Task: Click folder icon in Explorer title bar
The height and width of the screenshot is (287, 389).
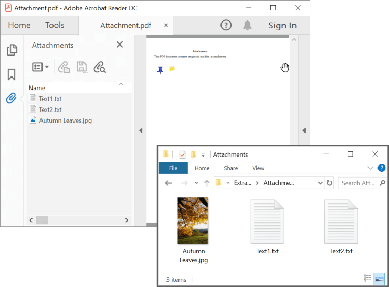Action: [x=166, y=154]
